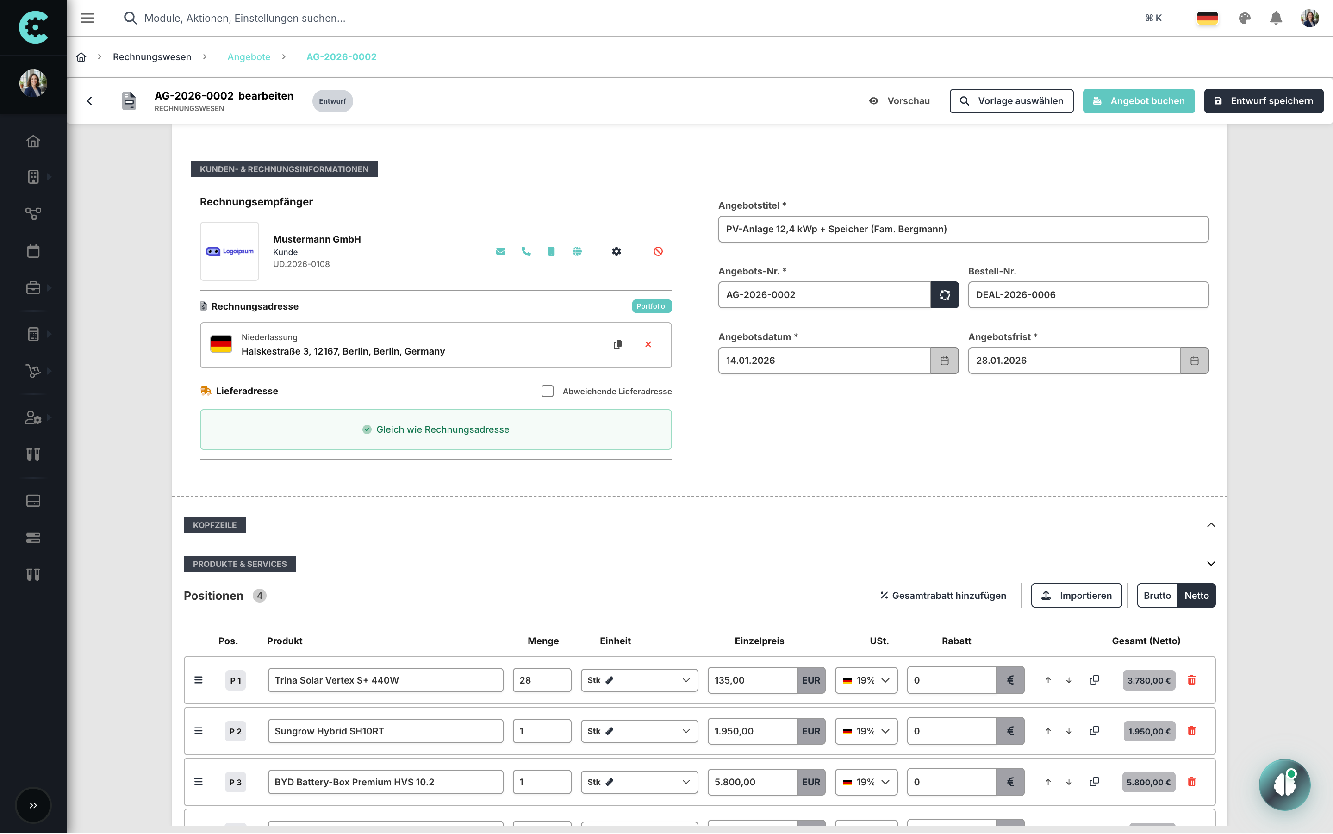Click the regenerate Angebots-Nr. icon button
1333x834 pixels.
pos(944,295)
